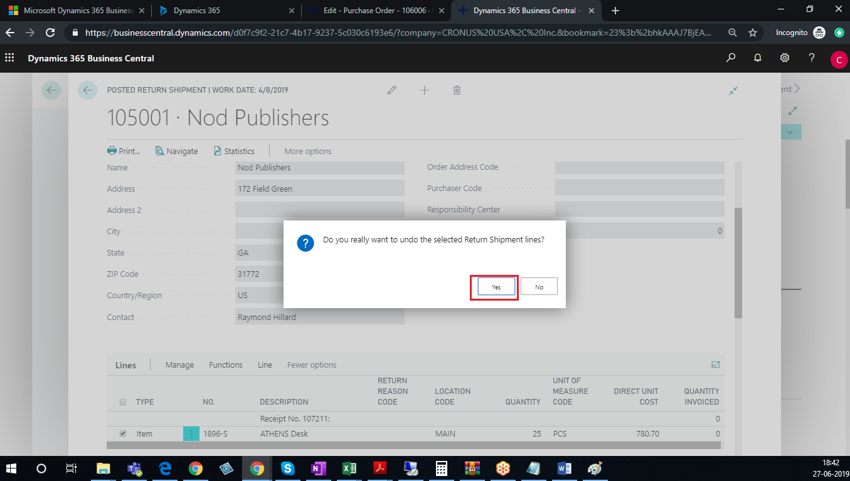850x481 pixels.
Task: Click the zoom indicator in the address bar
Action: (733, 33)
